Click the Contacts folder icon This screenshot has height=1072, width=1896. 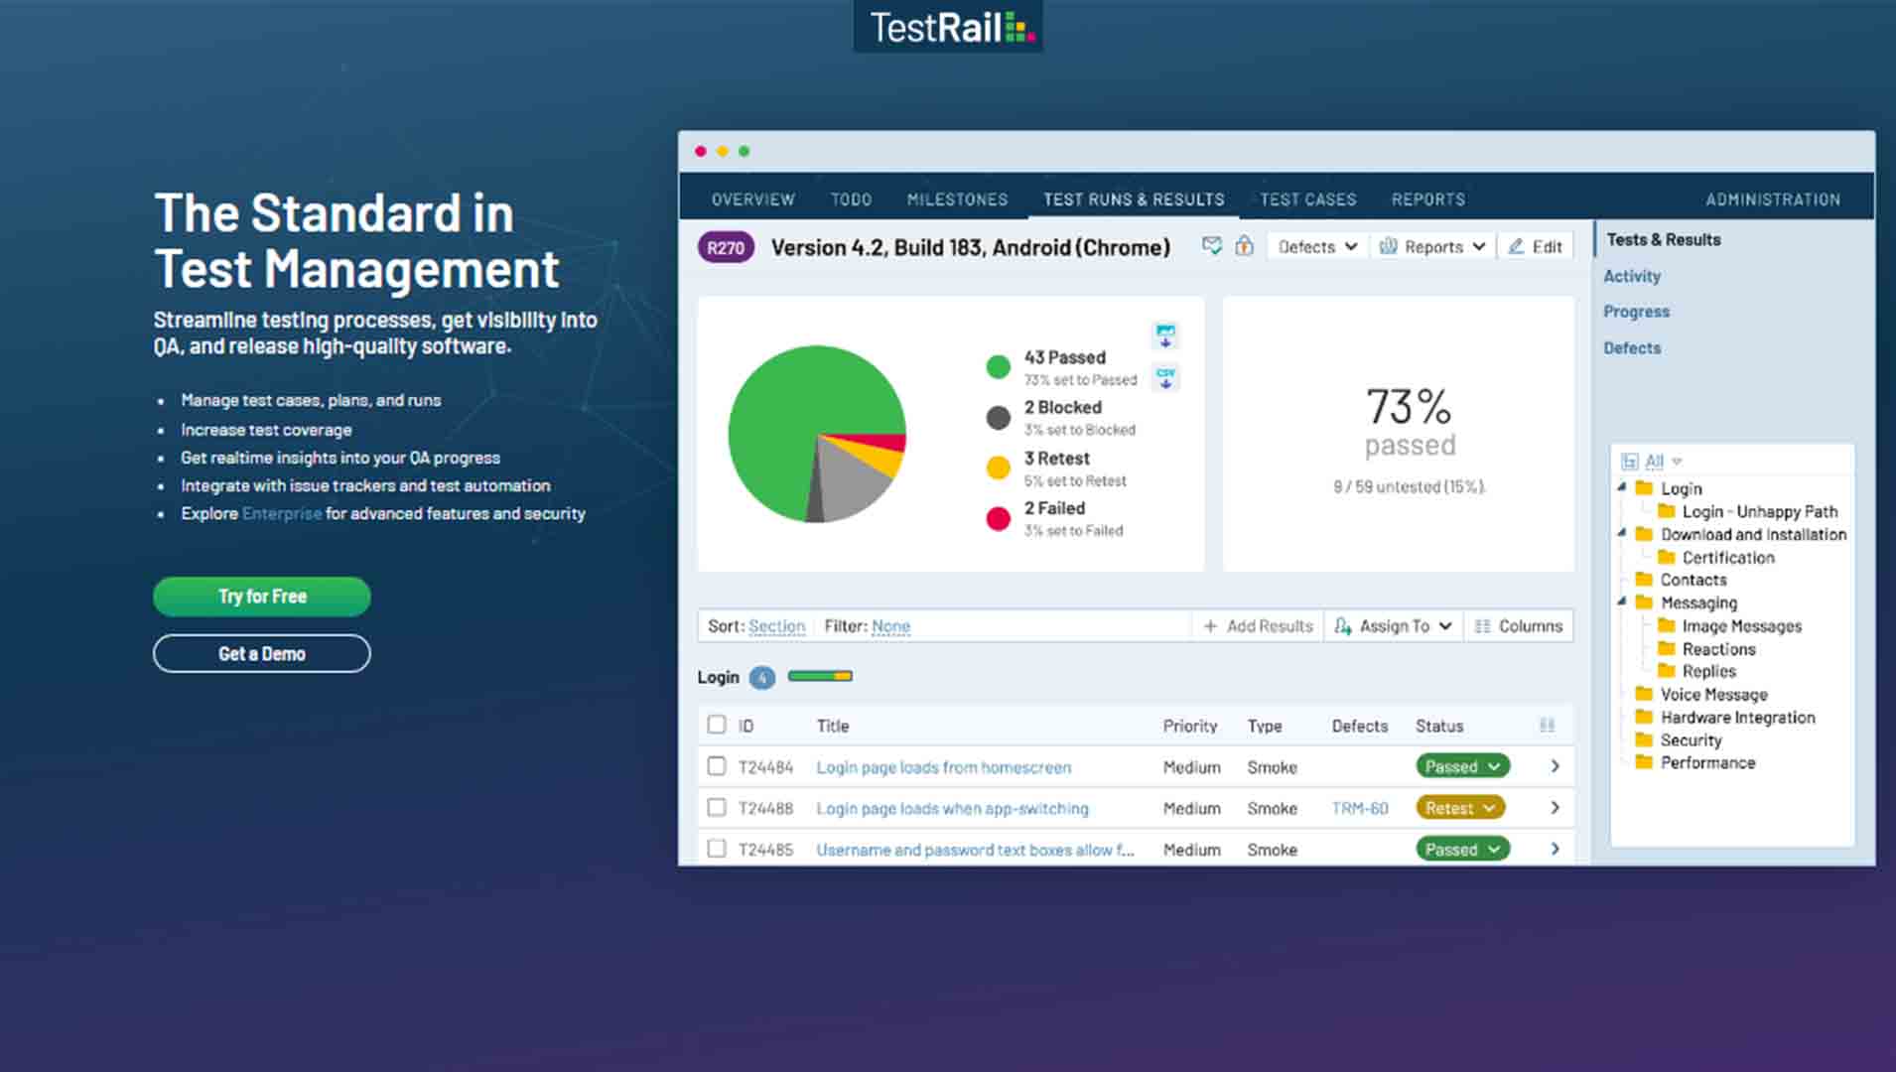1644,580
